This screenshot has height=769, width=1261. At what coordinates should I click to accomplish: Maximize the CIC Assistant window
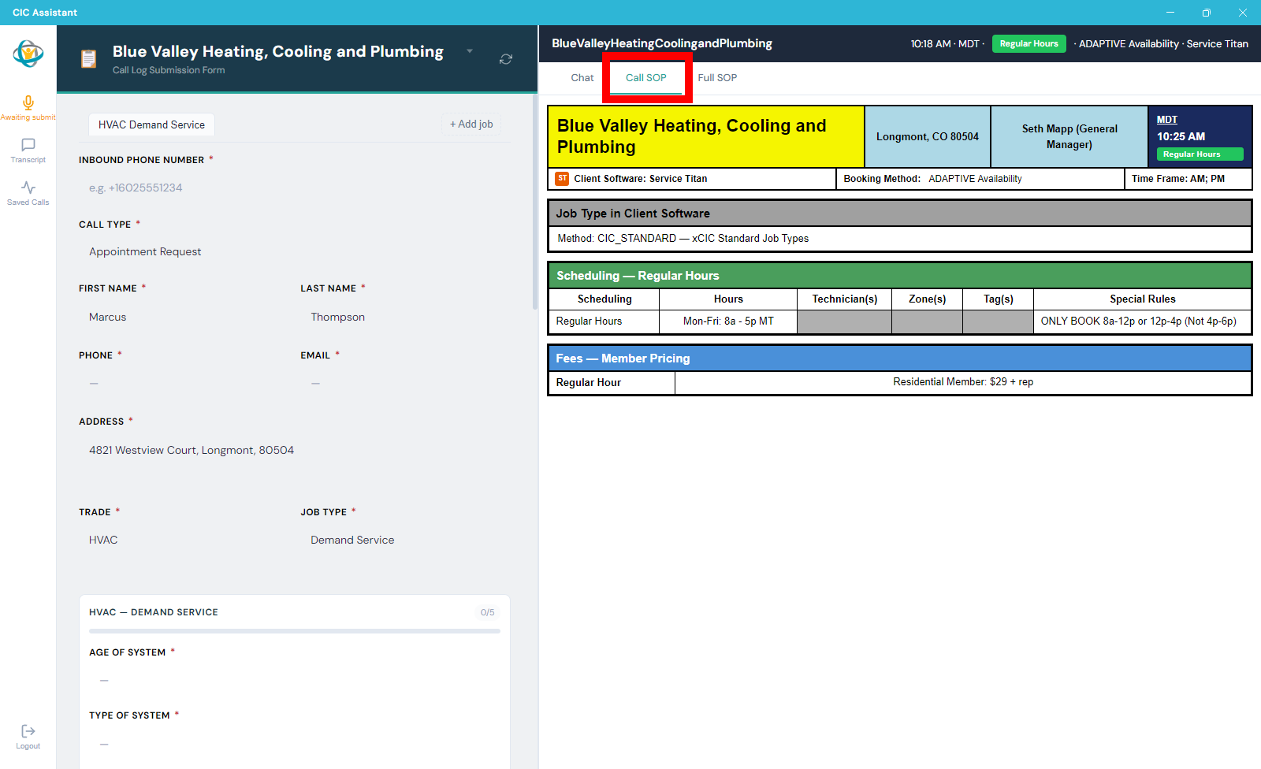1206,13
